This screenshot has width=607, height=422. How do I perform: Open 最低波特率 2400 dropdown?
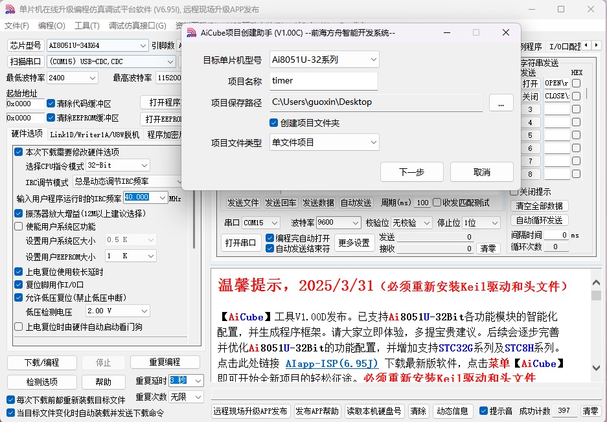[x=73, y=78]
